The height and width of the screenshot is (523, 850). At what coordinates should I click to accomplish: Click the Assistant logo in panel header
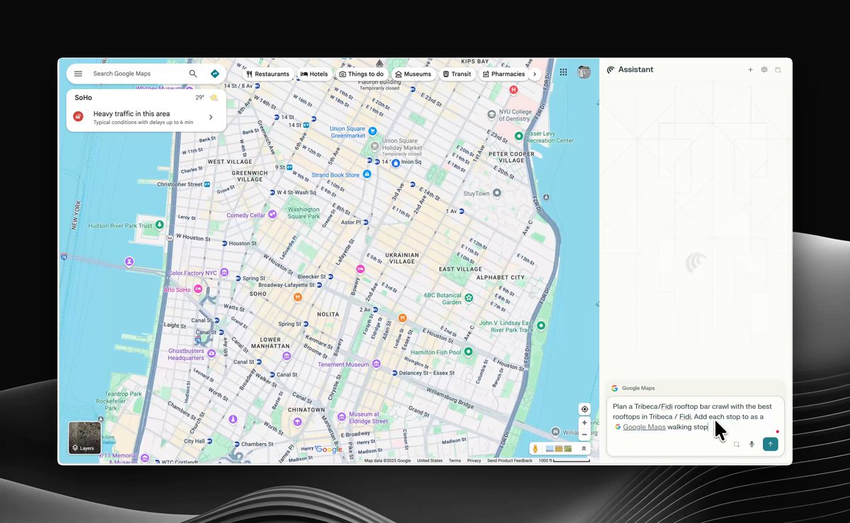(611, 69)
